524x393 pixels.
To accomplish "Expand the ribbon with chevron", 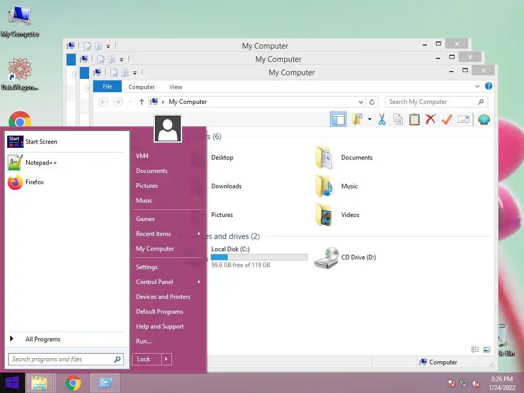I will point(477,86).
